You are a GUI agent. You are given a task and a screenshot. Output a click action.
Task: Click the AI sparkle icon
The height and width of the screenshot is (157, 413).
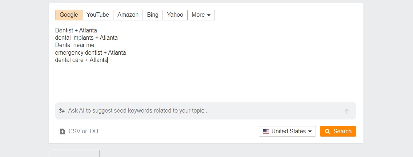click(62, 111)
